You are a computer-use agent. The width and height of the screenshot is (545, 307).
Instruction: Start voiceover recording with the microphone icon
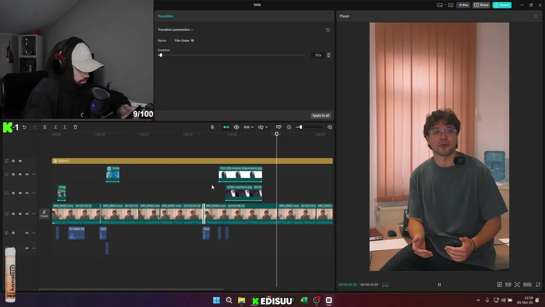coord(212,127)
